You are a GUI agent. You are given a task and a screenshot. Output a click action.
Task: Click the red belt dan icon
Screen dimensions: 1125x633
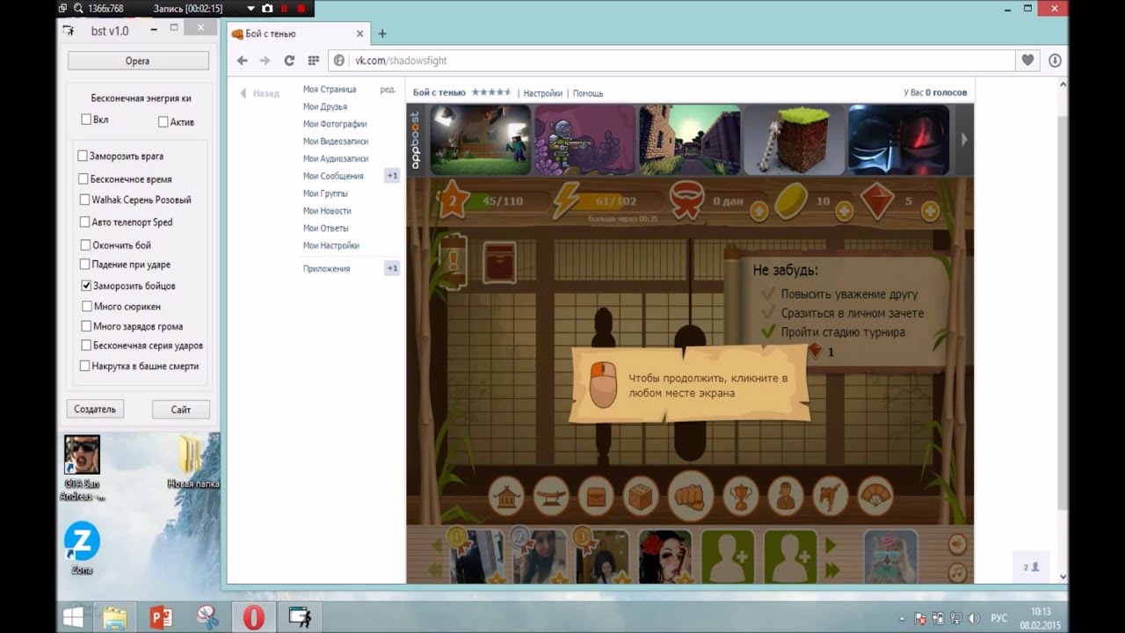(x=686, y=200)
